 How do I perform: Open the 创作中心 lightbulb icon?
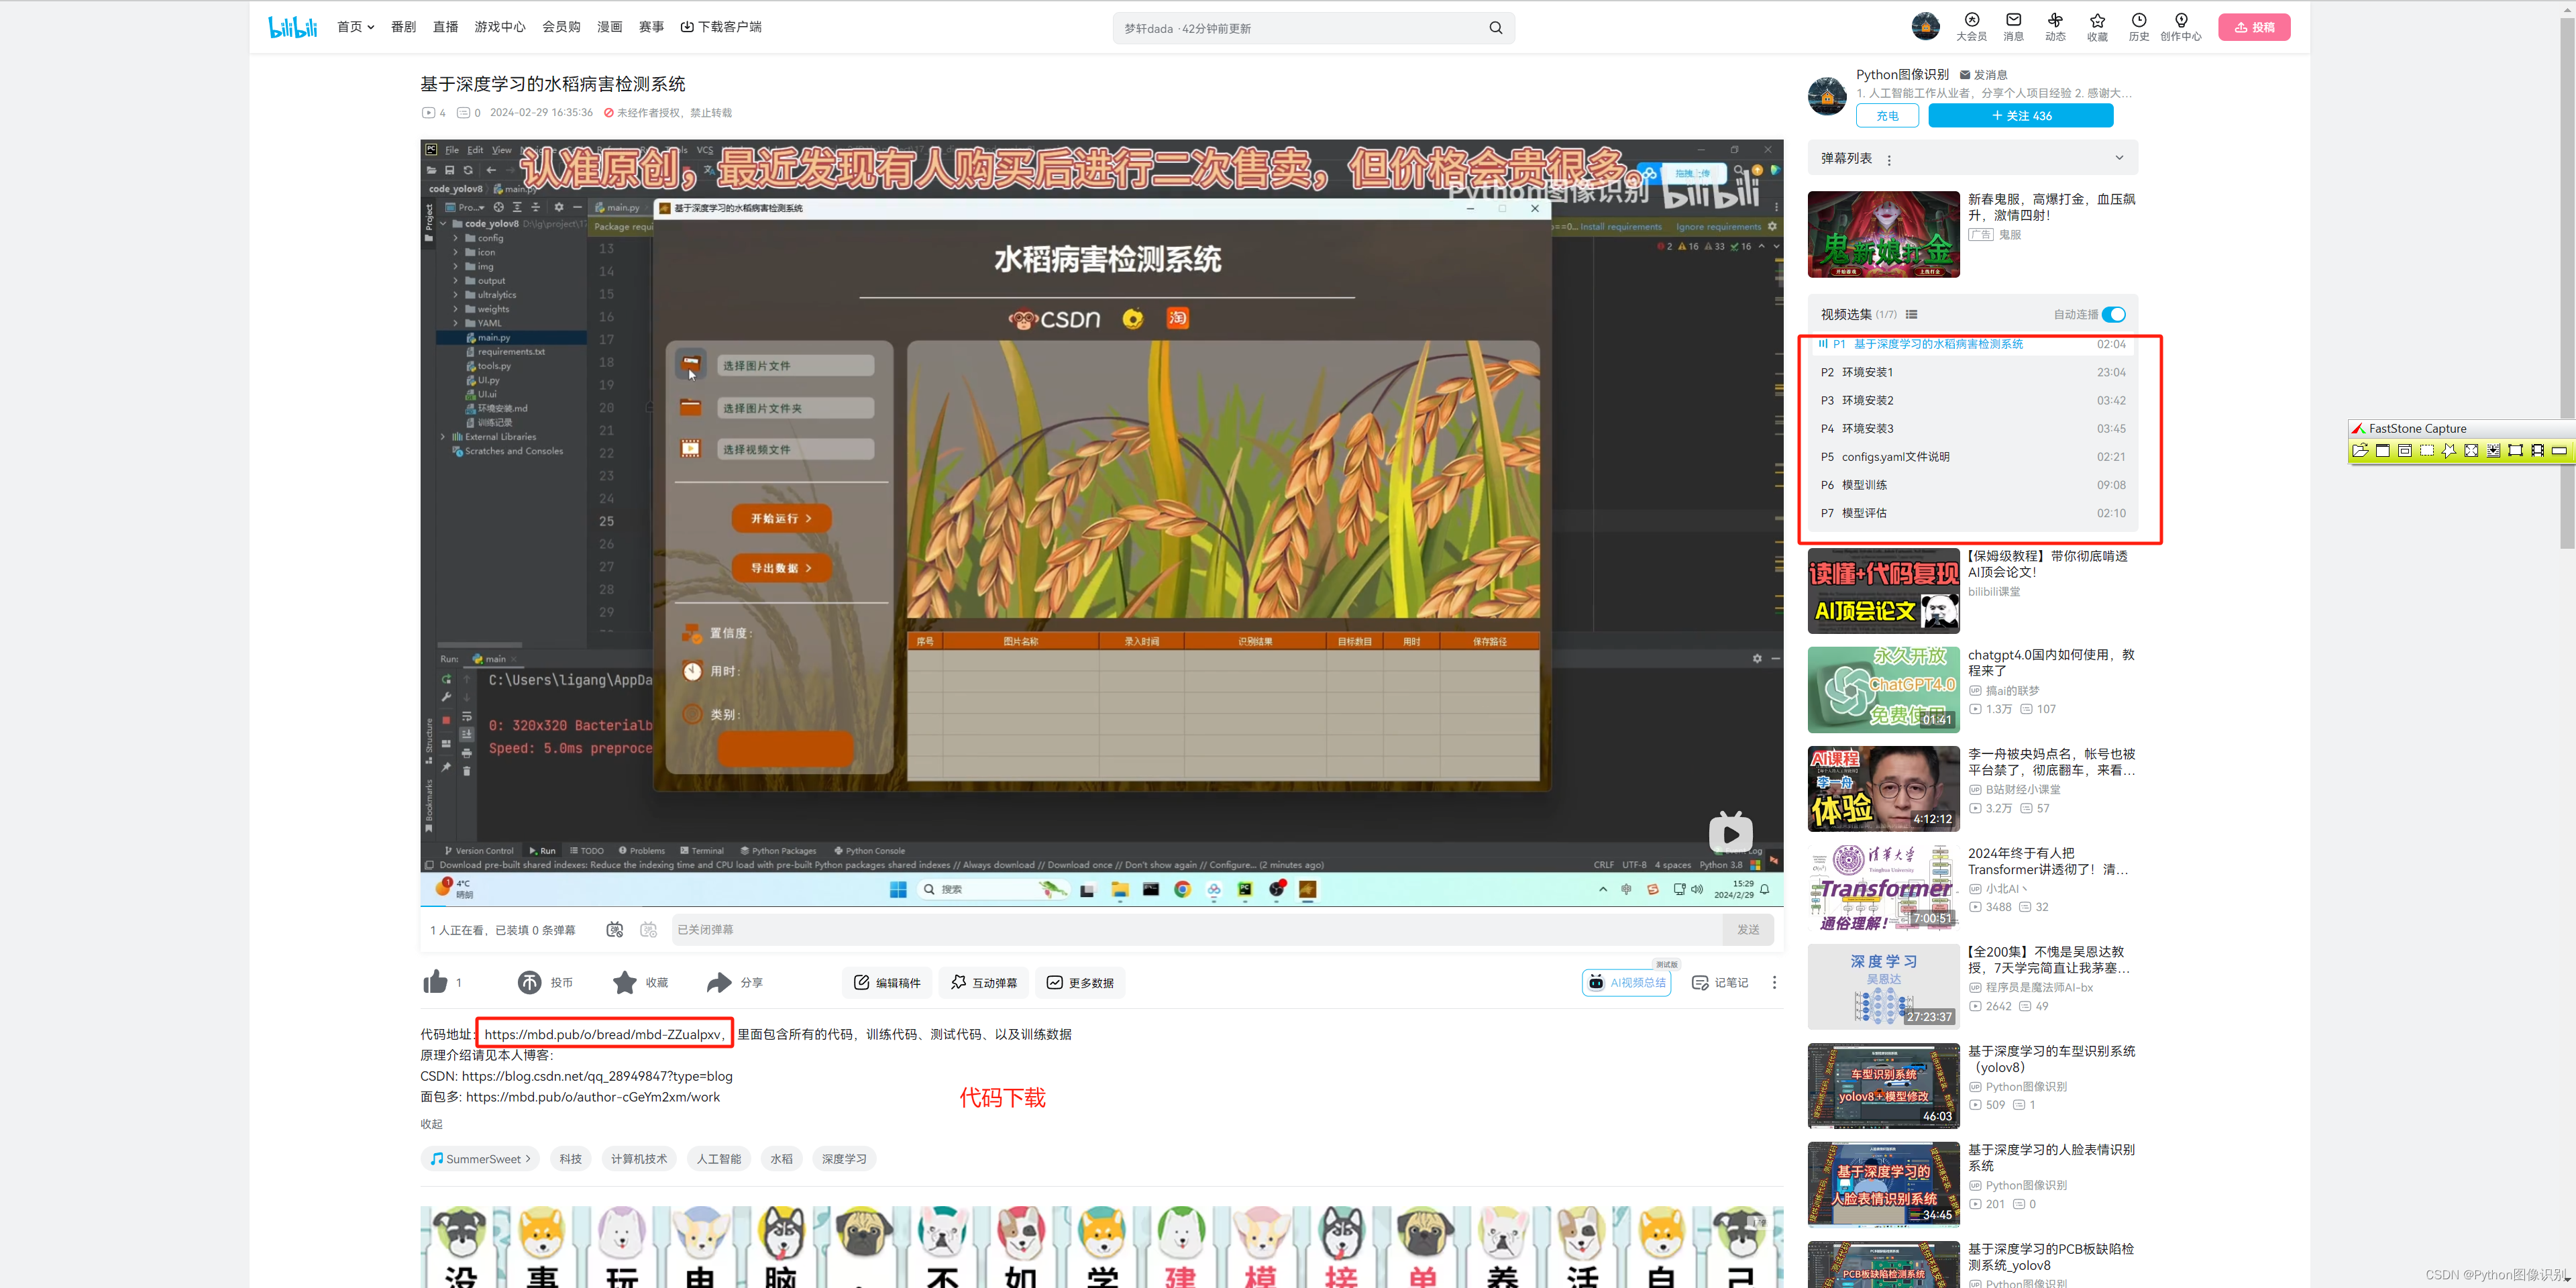click(x=2181, y=20)
